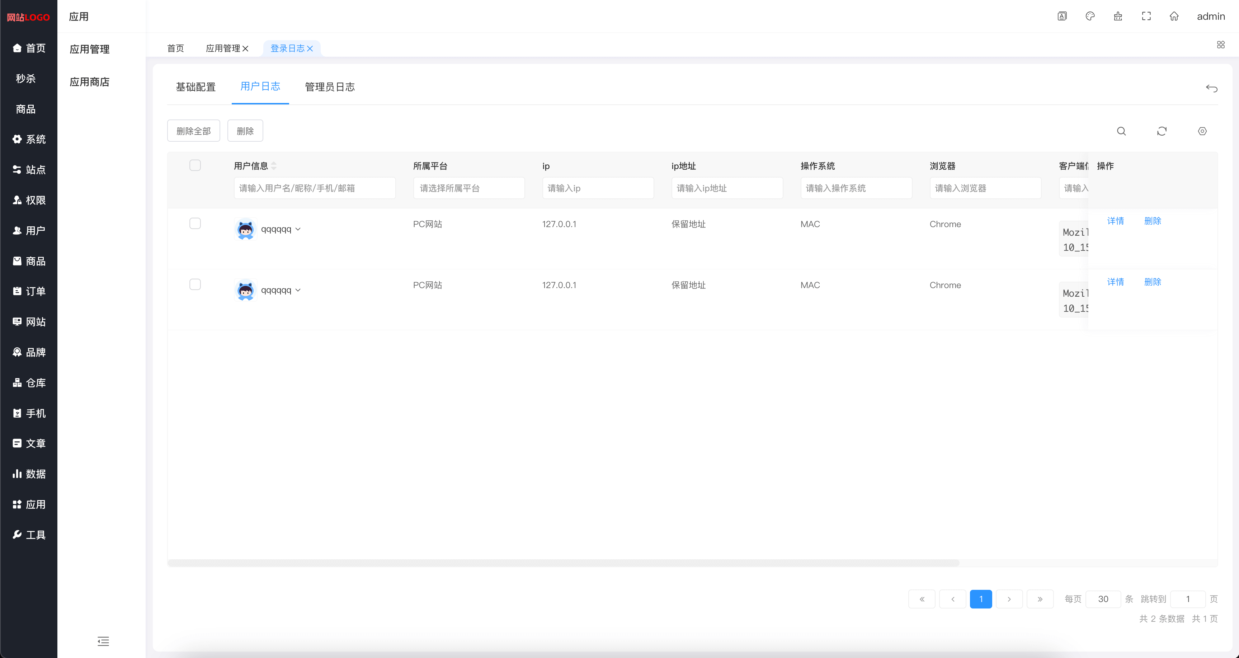Image resolution: width=1239 pixels, height=658 pixels.
Task: Open the tab grid menu icon
Action: point(1220,45)
